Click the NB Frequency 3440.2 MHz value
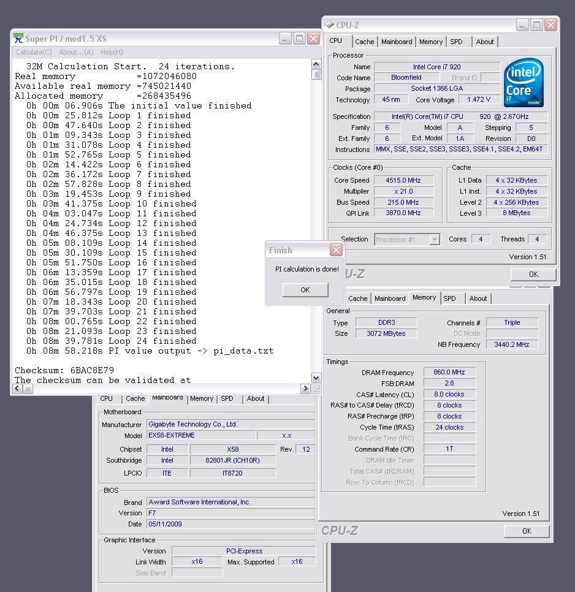This screenshot has height=592, width=575. coord(512,344)
